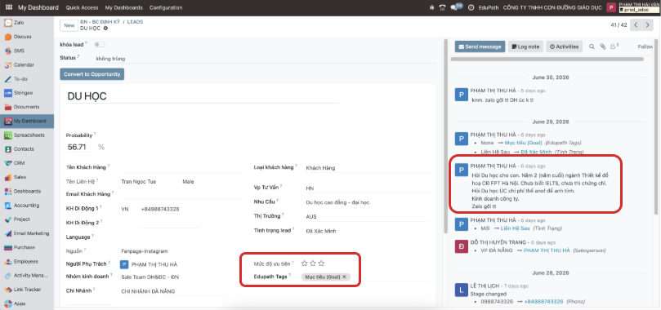Open Dashboards app in sidebar
This screenshot has height=310, width=661.
[x=27, y=191]
